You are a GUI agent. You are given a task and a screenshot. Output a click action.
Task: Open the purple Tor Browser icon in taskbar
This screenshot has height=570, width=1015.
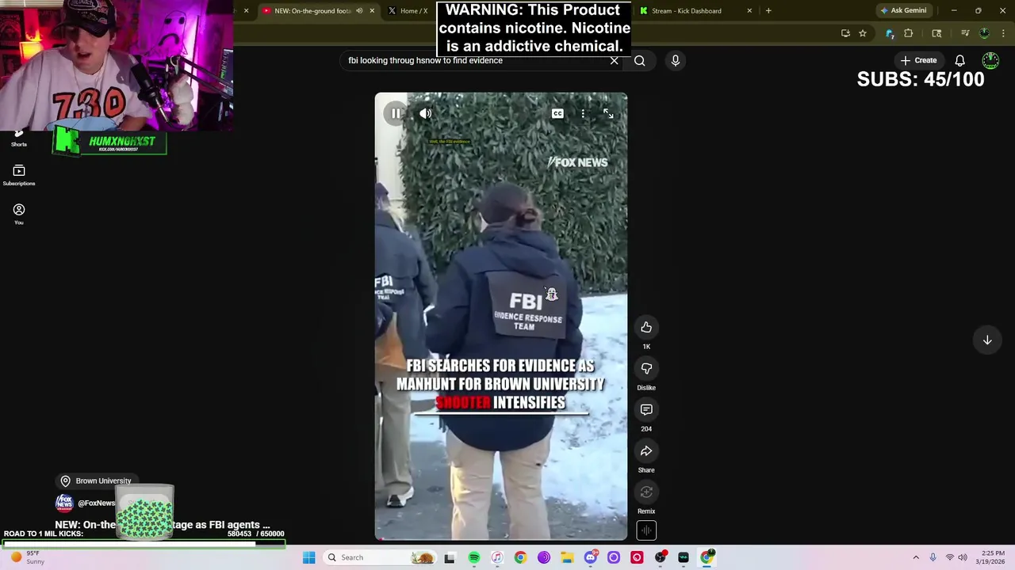[543, 557]
